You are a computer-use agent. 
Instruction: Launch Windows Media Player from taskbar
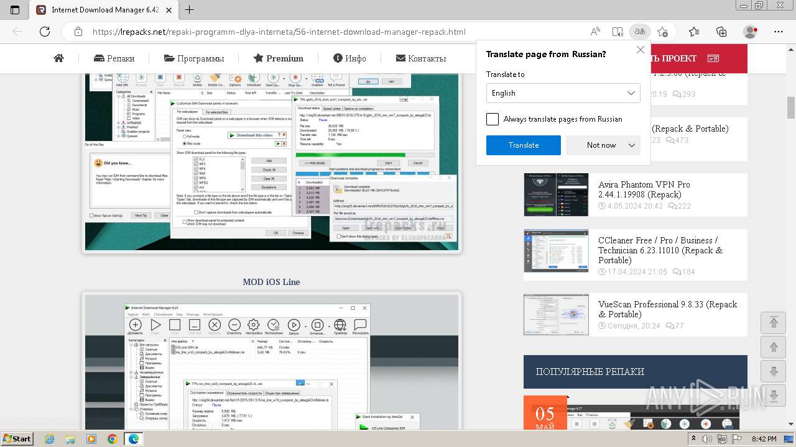[x=91, y=439]
